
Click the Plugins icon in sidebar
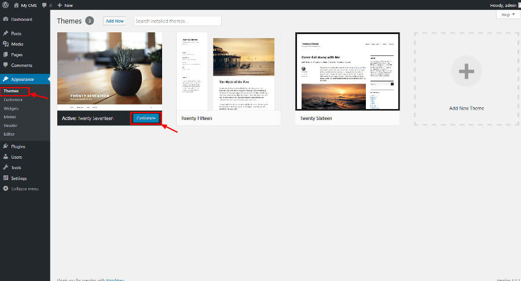click(5, 146)
